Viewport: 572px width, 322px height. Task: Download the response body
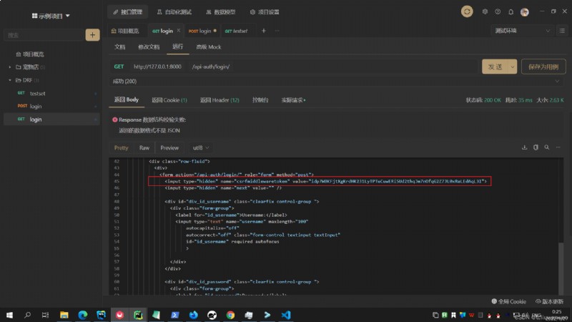[x=525, y=147]
